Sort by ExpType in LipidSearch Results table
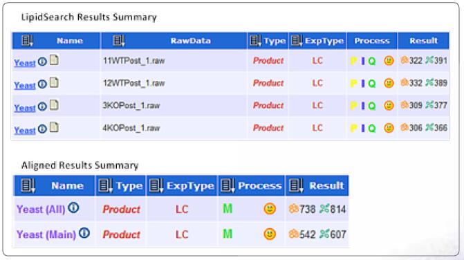Viewport: 464px width, 260px height. click(297, 41)
